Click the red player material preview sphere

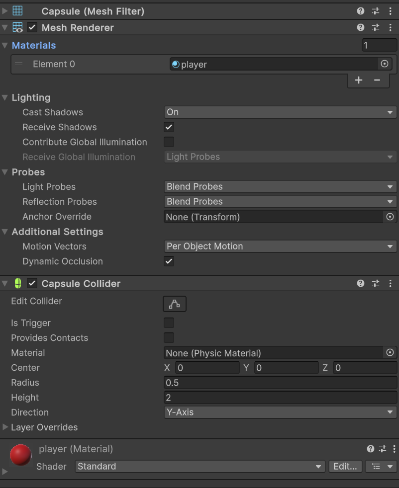pos(21,455)
